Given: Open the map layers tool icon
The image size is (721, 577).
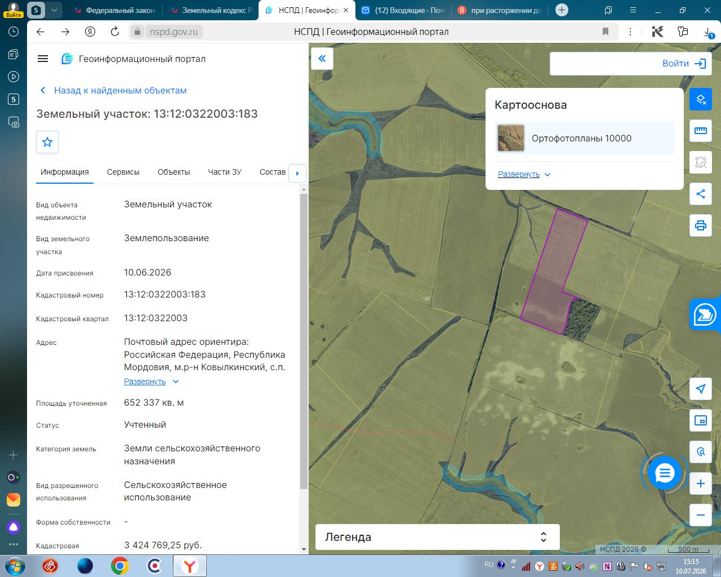Looking at the screenshot, I should point(701,100).
